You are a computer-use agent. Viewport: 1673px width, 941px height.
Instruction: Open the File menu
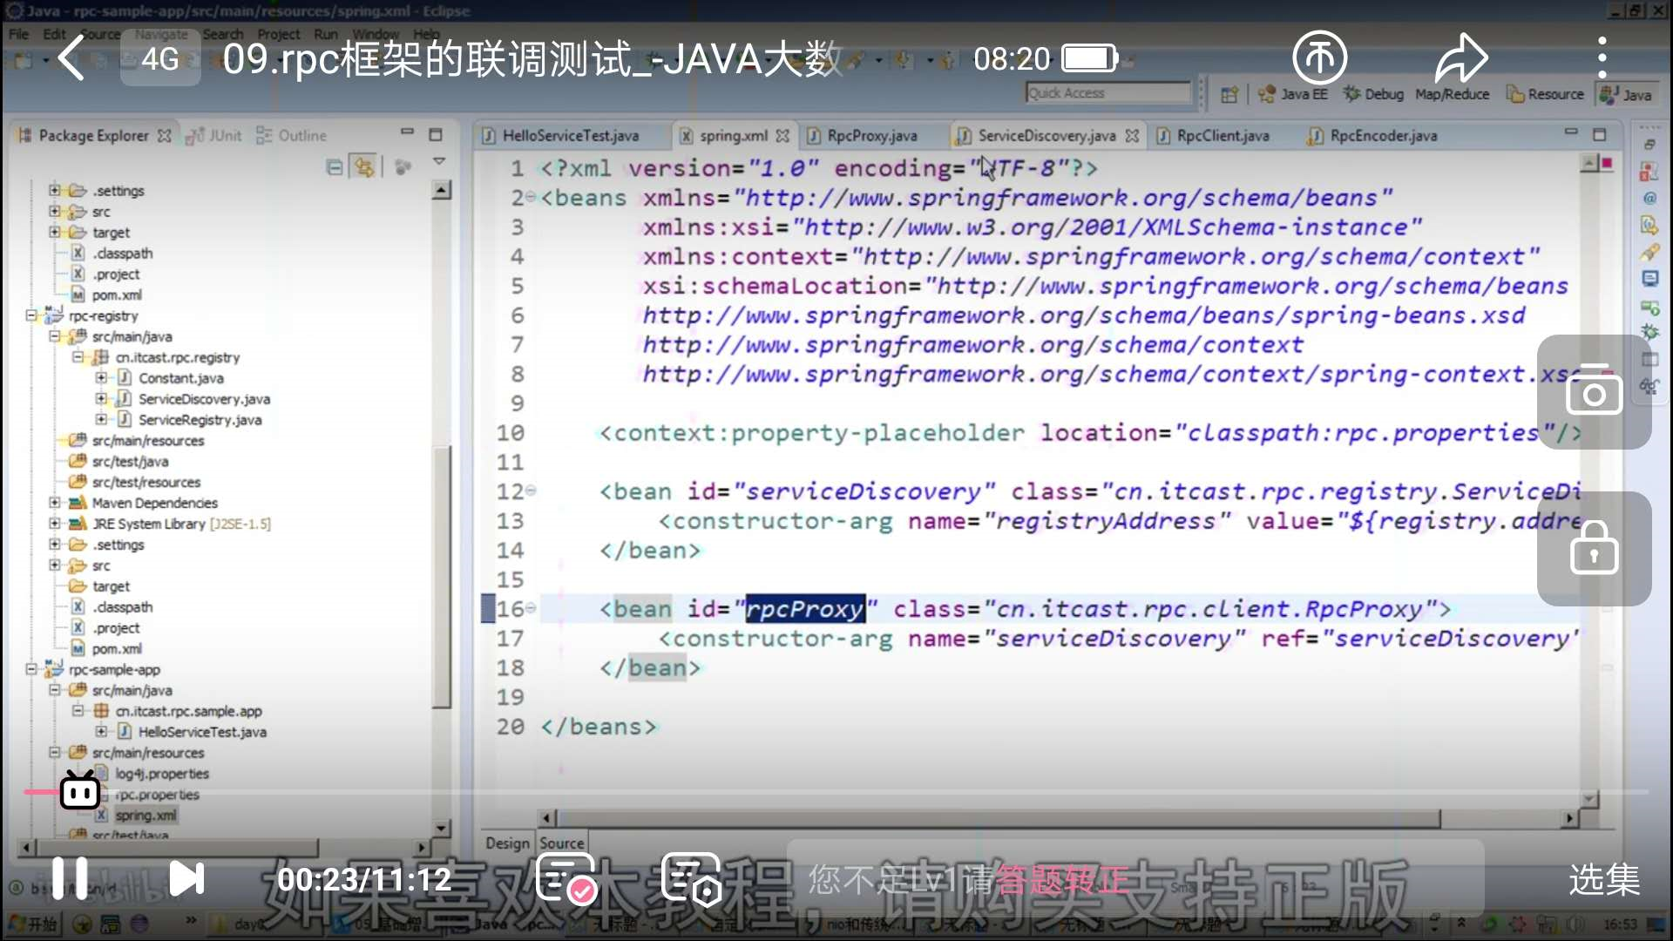click(x=18, y=34)
